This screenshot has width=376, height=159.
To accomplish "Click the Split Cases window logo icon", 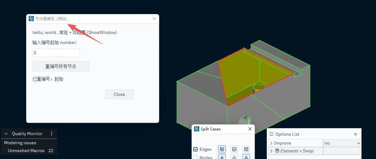I will click(x=197, y=129).
